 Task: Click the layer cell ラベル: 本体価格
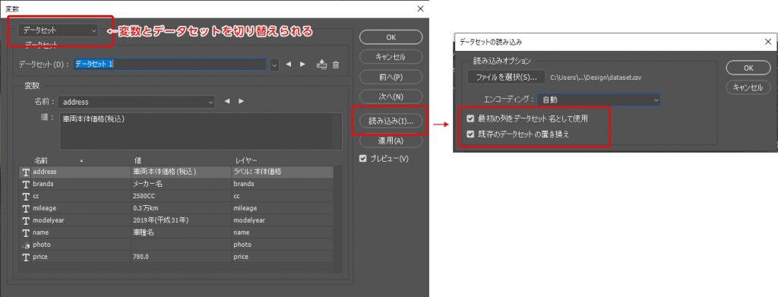click(x=258, y=172)
